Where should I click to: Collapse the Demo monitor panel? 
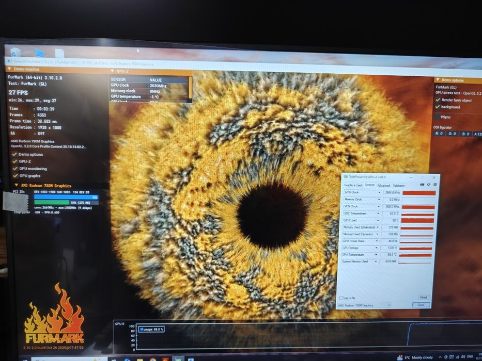click(x=9, y=69)
